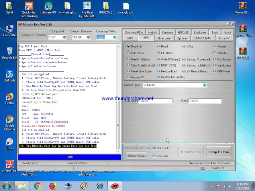Open the Kya Baat Ay media file

(87, 10)
